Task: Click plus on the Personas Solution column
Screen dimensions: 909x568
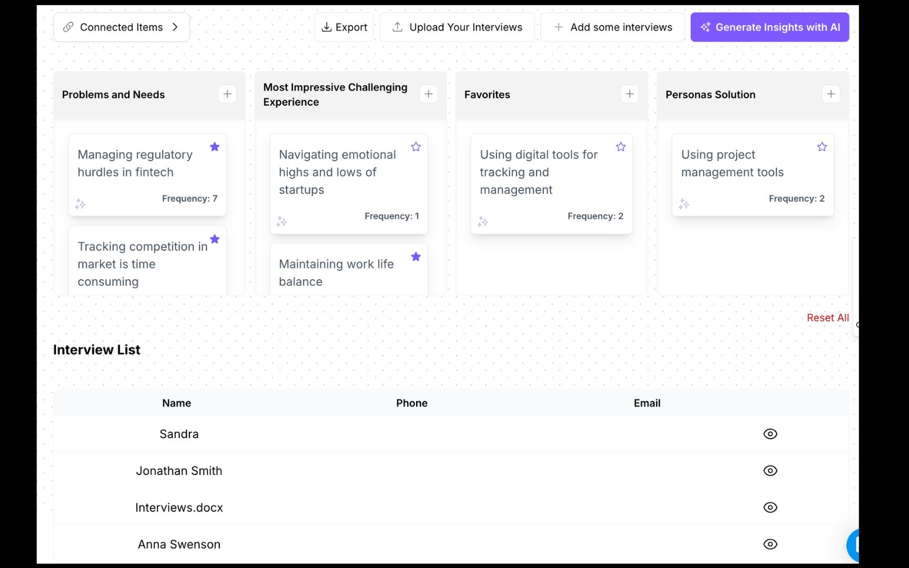Action: [831, 94]
